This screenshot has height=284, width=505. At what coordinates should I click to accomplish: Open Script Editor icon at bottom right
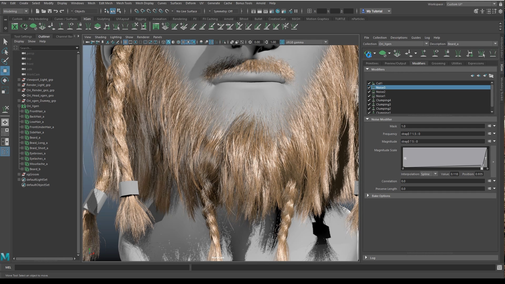pos(499,267)
